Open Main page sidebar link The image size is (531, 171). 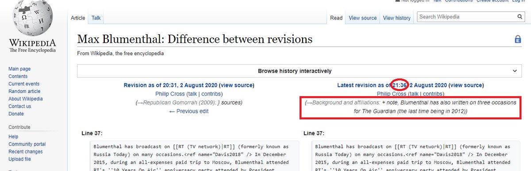coord(19,69)
